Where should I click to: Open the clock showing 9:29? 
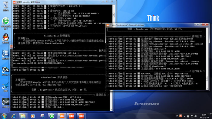[204, 116]
